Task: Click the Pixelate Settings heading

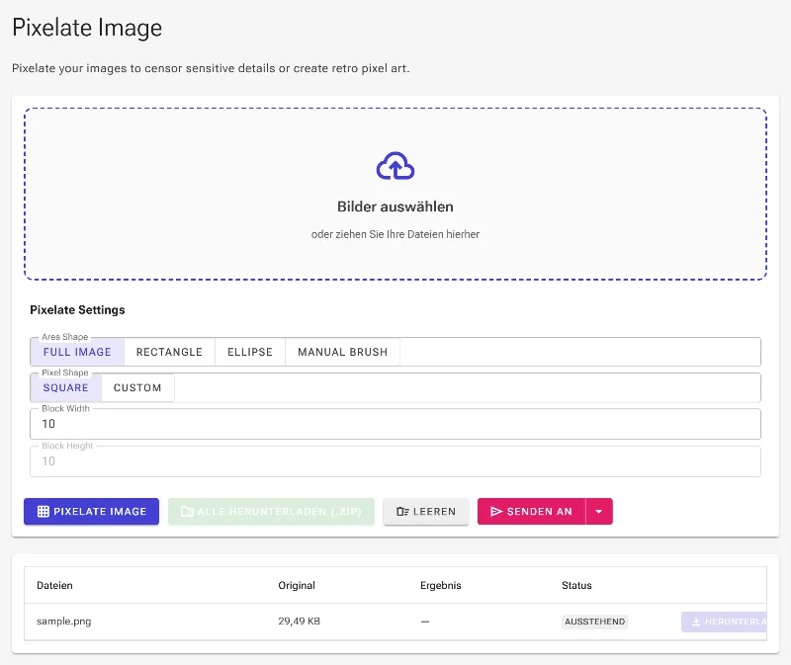Action: coord(77,310)
